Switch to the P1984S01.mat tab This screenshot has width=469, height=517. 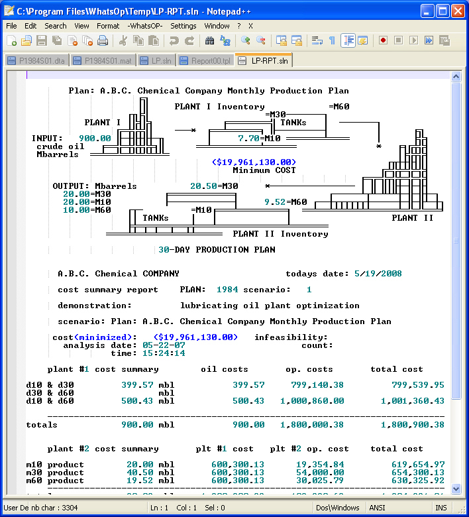click(103, 61)
